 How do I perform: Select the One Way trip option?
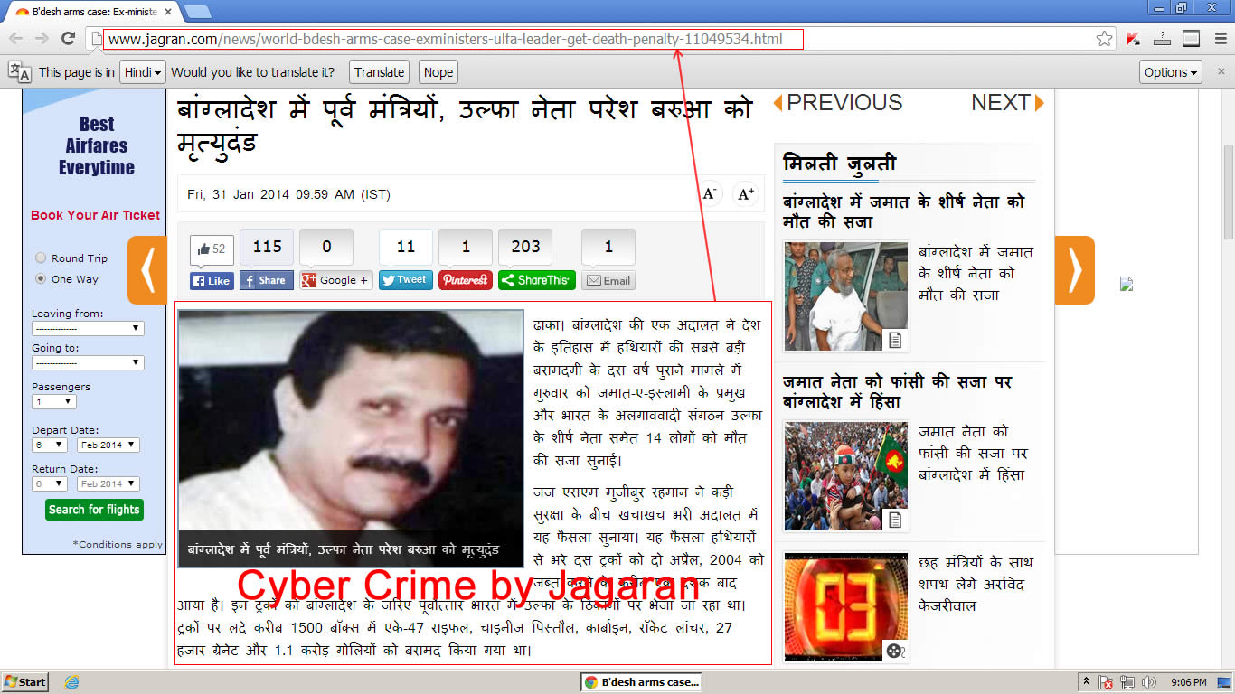click(40, 279)
